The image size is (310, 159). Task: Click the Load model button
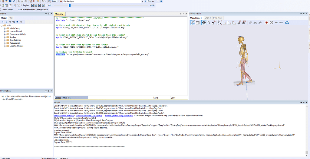point(52,1)
